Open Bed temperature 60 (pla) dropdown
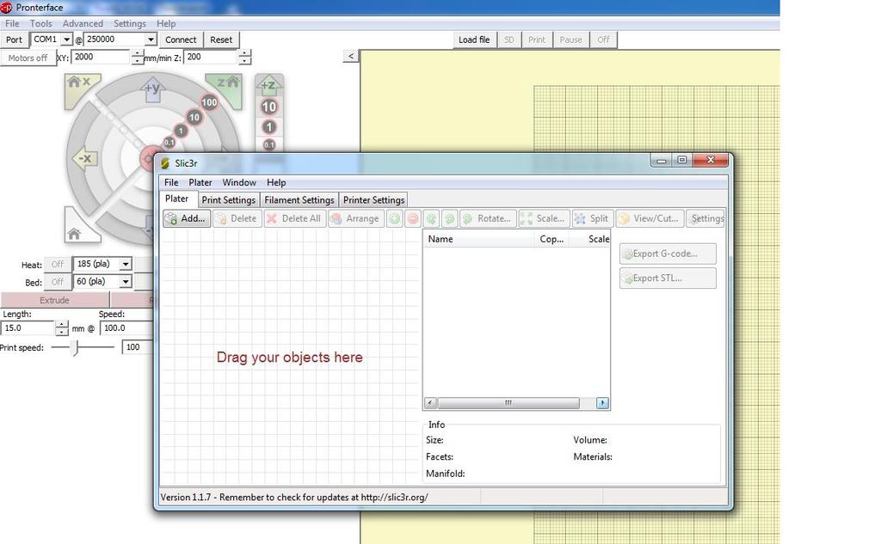This screenshot has height=544, width=881. click(126, 281)
